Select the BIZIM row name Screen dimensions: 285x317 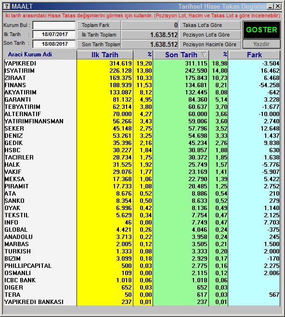click(13, 259)
